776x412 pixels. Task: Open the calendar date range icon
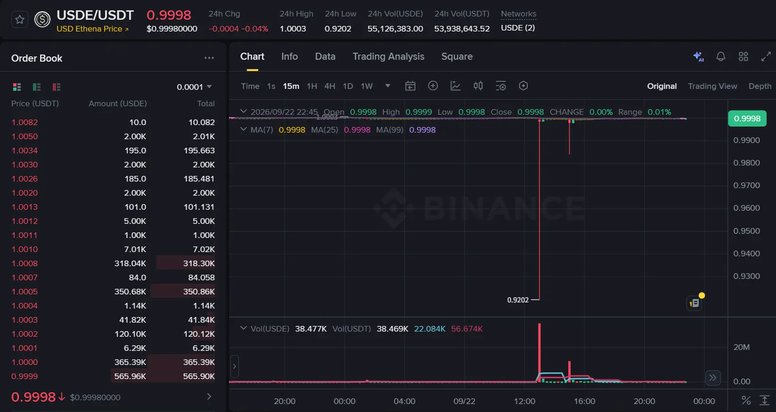point(410,86)
